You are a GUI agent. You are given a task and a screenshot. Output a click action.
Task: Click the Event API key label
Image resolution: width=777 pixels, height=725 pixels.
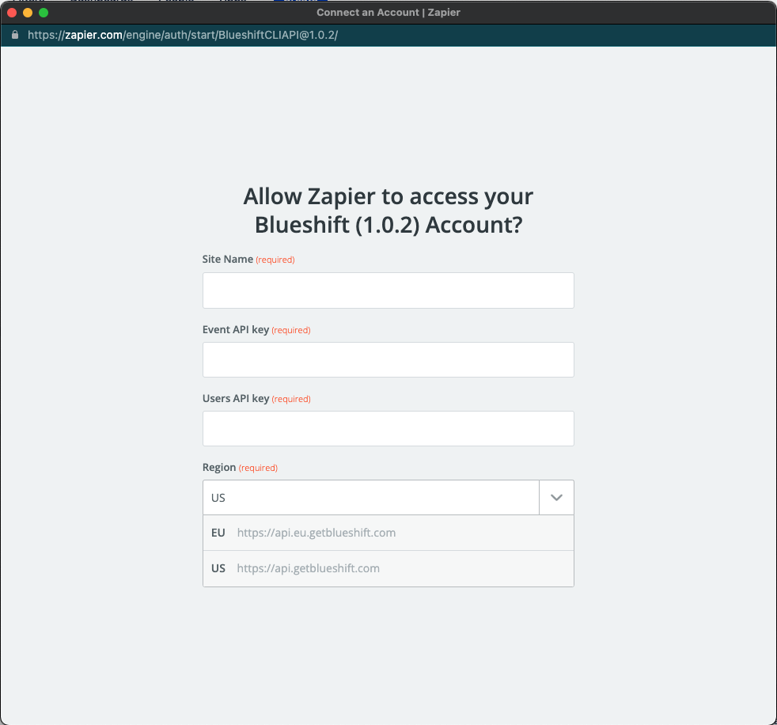coord(235,329)
